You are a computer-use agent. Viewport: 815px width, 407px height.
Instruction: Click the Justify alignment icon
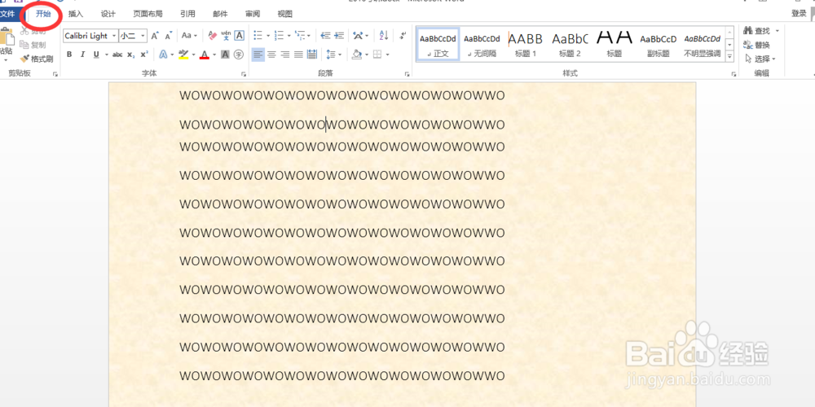click(x=298, y=54)
